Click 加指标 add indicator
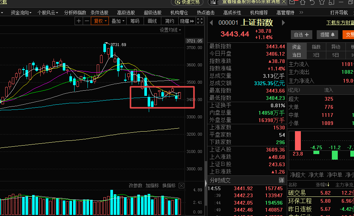This screenshot has height=216, width=354. point(152,185)
